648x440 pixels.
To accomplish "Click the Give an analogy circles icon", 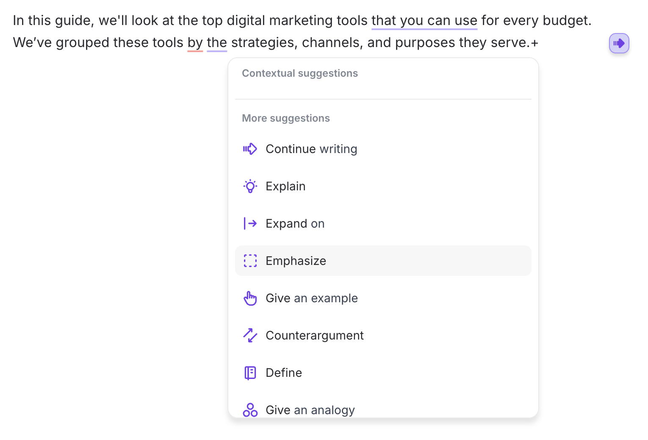I will tap(250, 410).
